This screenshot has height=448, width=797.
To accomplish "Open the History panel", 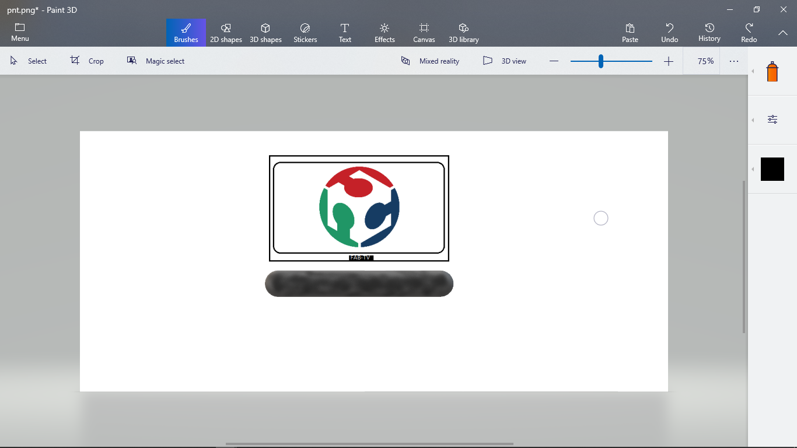I will [x=709, y=33].
